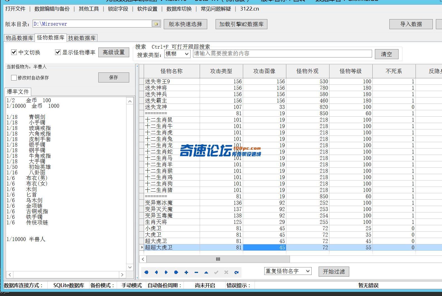
Task: Click the 怪物外观 column header
Action: (x=308, y=71)
